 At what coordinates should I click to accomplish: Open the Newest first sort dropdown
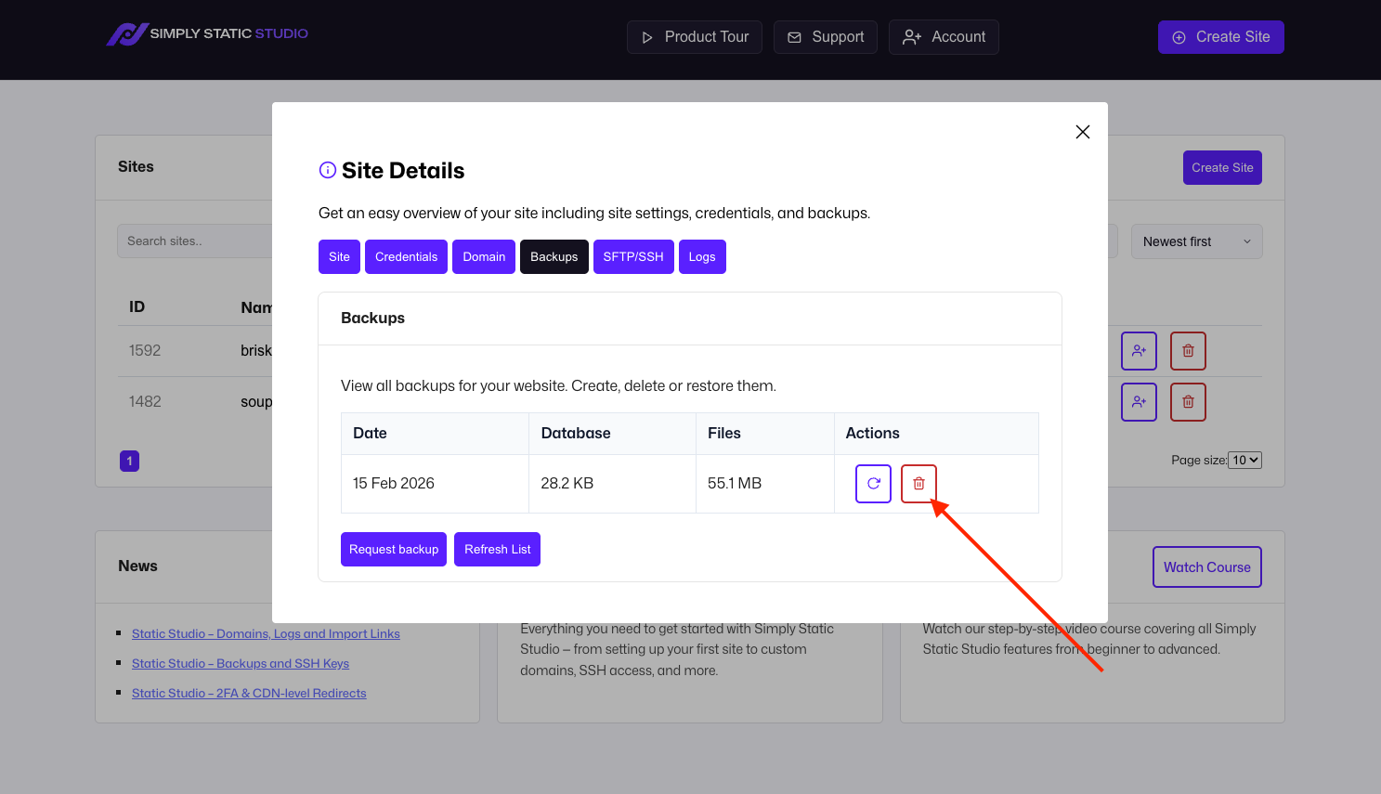[x=1196, y=241]
